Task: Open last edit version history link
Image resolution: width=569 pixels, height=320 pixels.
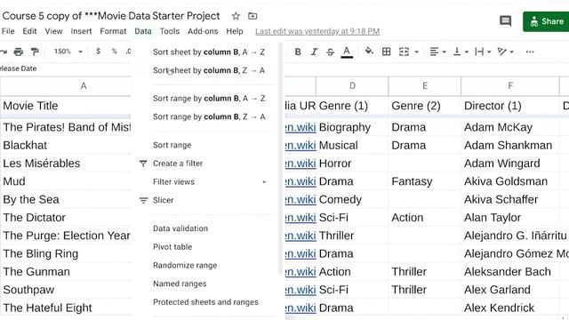Action: click(317, 31)
